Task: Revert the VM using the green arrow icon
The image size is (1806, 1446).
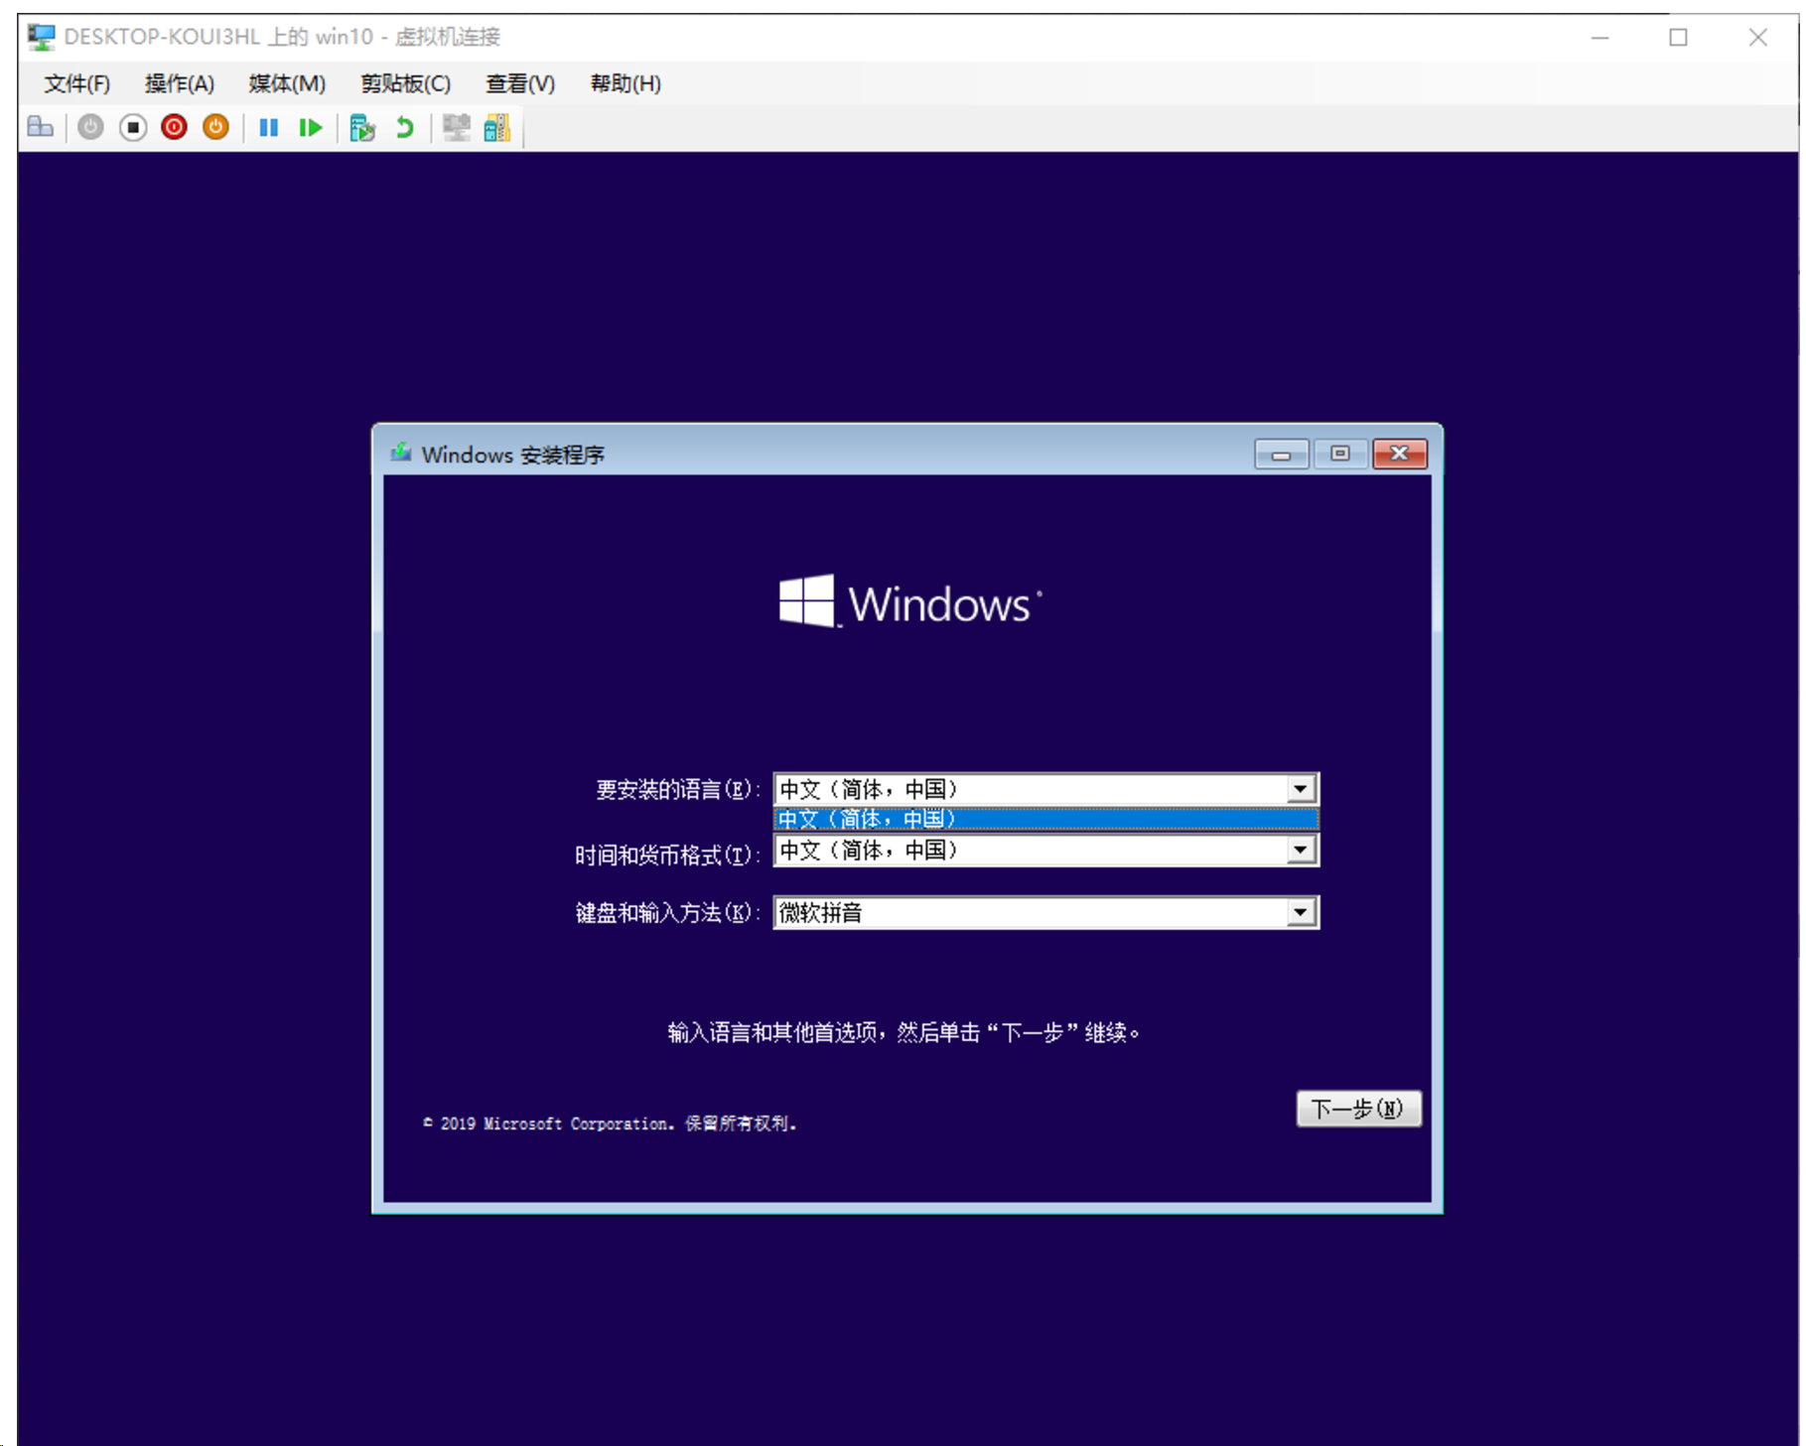Action: 404,127
